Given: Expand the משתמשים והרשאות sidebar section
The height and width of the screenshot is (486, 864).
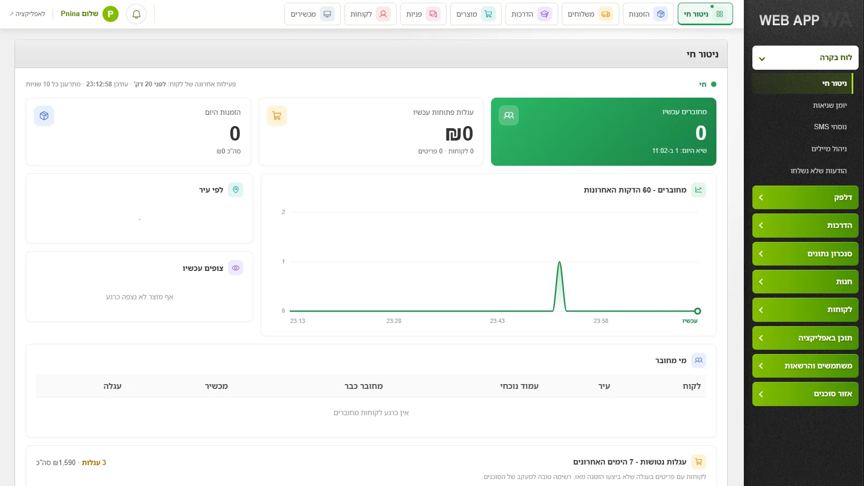Looking at the screenshot, I should pyautogui.click(x=805, y=366).
